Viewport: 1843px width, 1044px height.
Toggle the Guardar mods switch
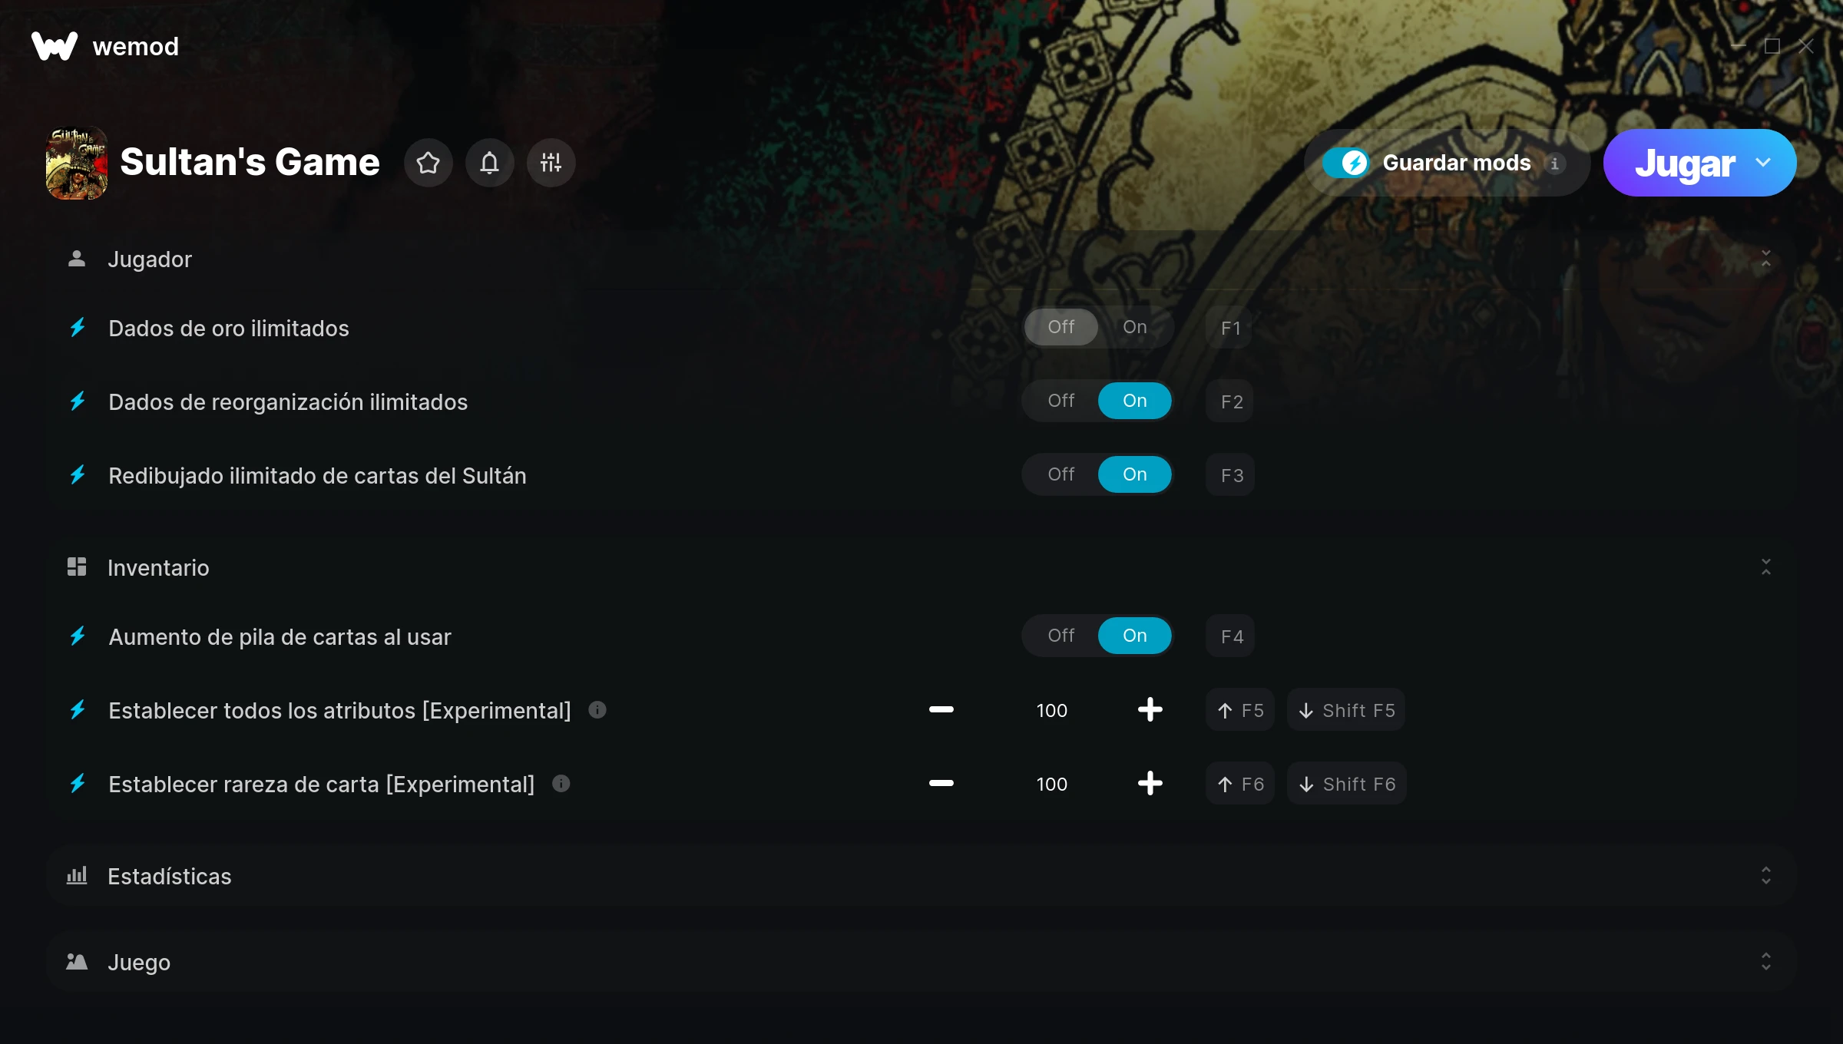coord(1345,163)
